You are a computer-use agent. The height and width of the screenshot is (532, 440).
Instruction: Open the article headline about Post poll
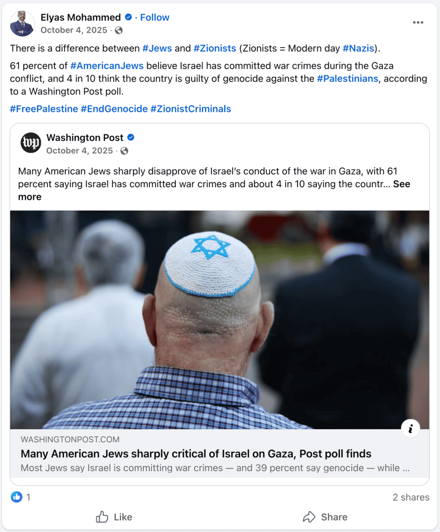pos(196,453)
